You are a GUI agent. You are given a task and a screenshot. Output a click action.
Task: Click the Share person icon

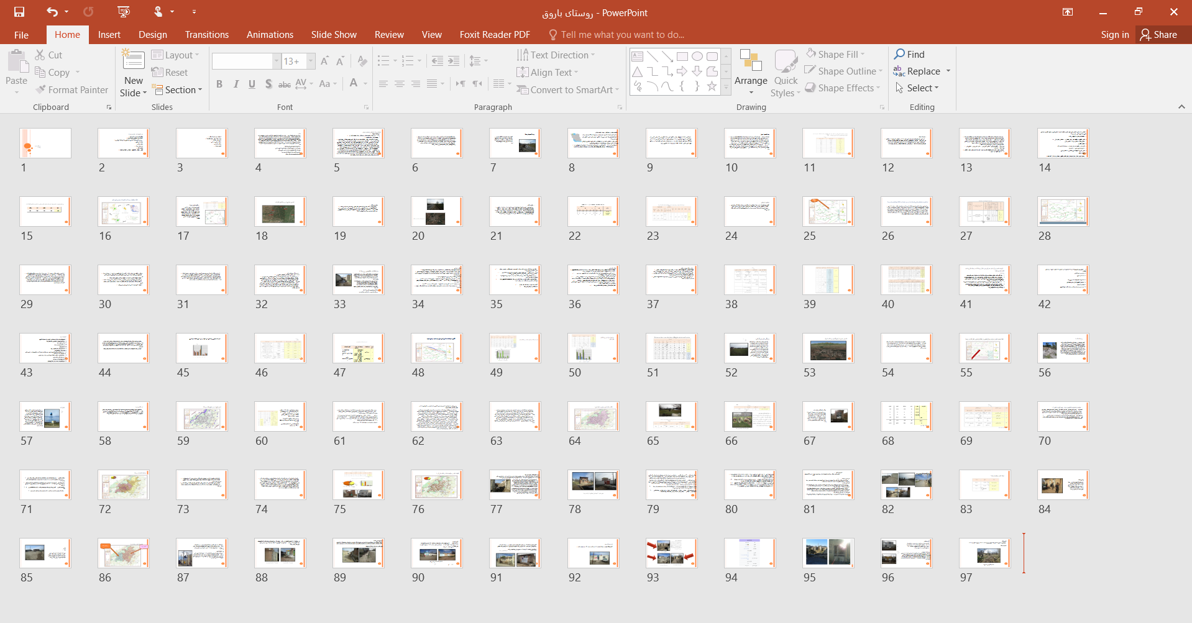1145,35
